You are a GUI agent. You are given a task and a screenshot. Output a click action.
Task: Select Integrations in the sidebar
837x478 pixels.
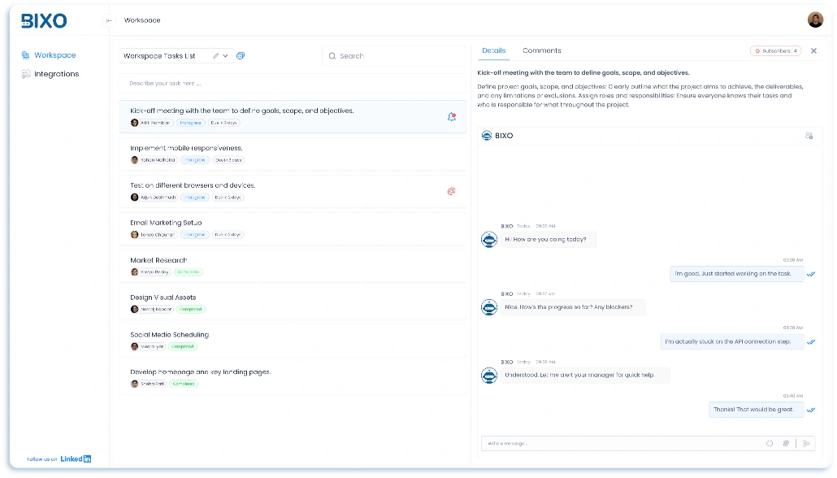[x=53, y=73]
